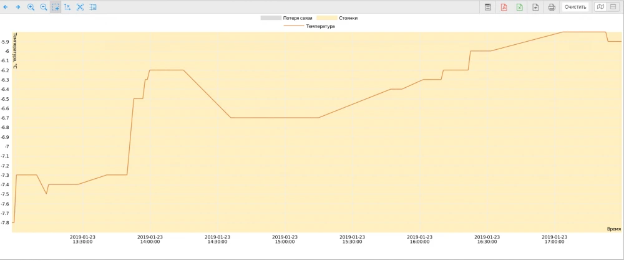
Task: Print the temperature chart
Action: pos(552,7)
